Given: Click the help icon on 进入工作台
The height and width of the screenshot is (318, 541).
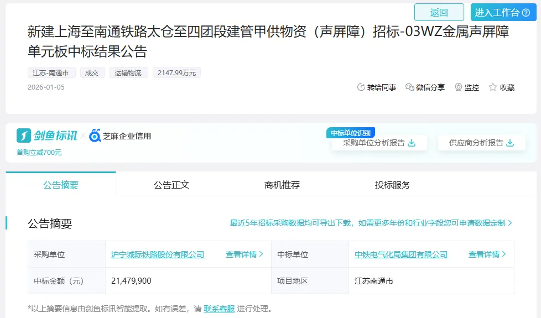Looking at the screenshot, I should (x=526, y=12).
